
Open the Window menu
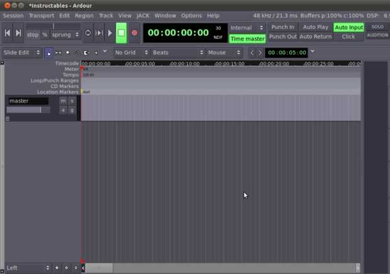tap(165, 16)
